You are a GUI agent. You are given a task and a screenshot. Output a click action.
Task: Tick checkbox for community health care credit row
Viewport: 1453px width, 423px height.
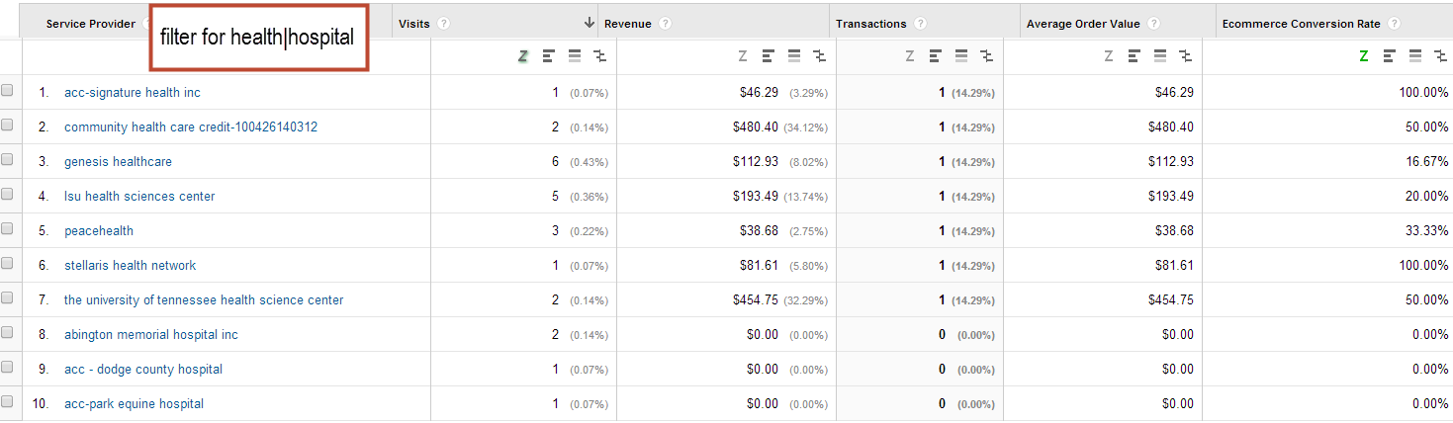(x=8, y=126)
